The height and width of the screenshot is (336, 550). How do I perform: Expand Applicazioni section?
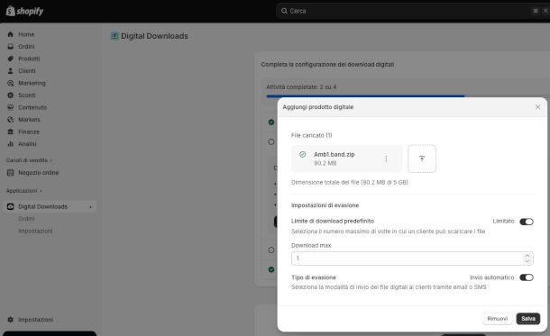(23, 191)
